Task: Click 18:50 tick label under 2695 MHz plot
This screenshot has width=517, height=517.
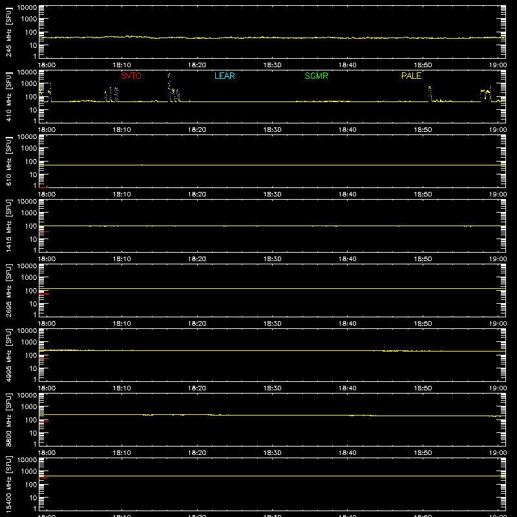Action: 423,324
